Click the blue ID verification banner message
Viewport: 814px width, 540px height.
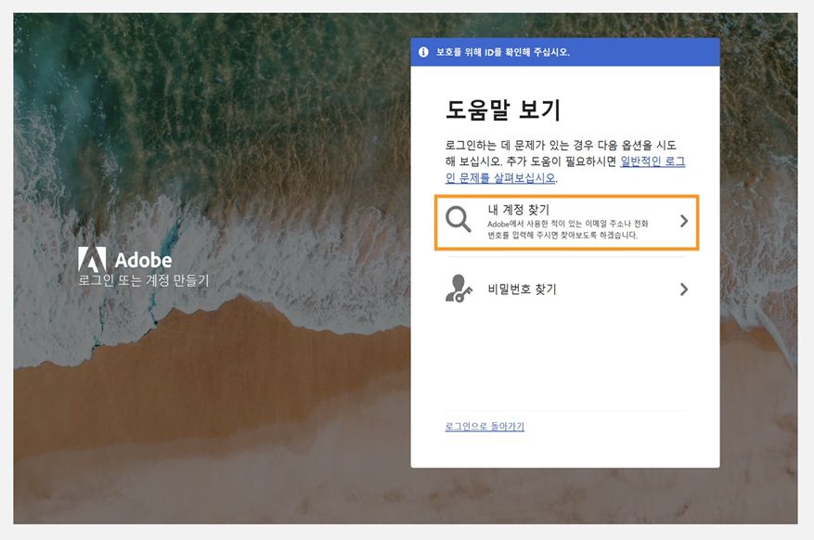[505, 52]
